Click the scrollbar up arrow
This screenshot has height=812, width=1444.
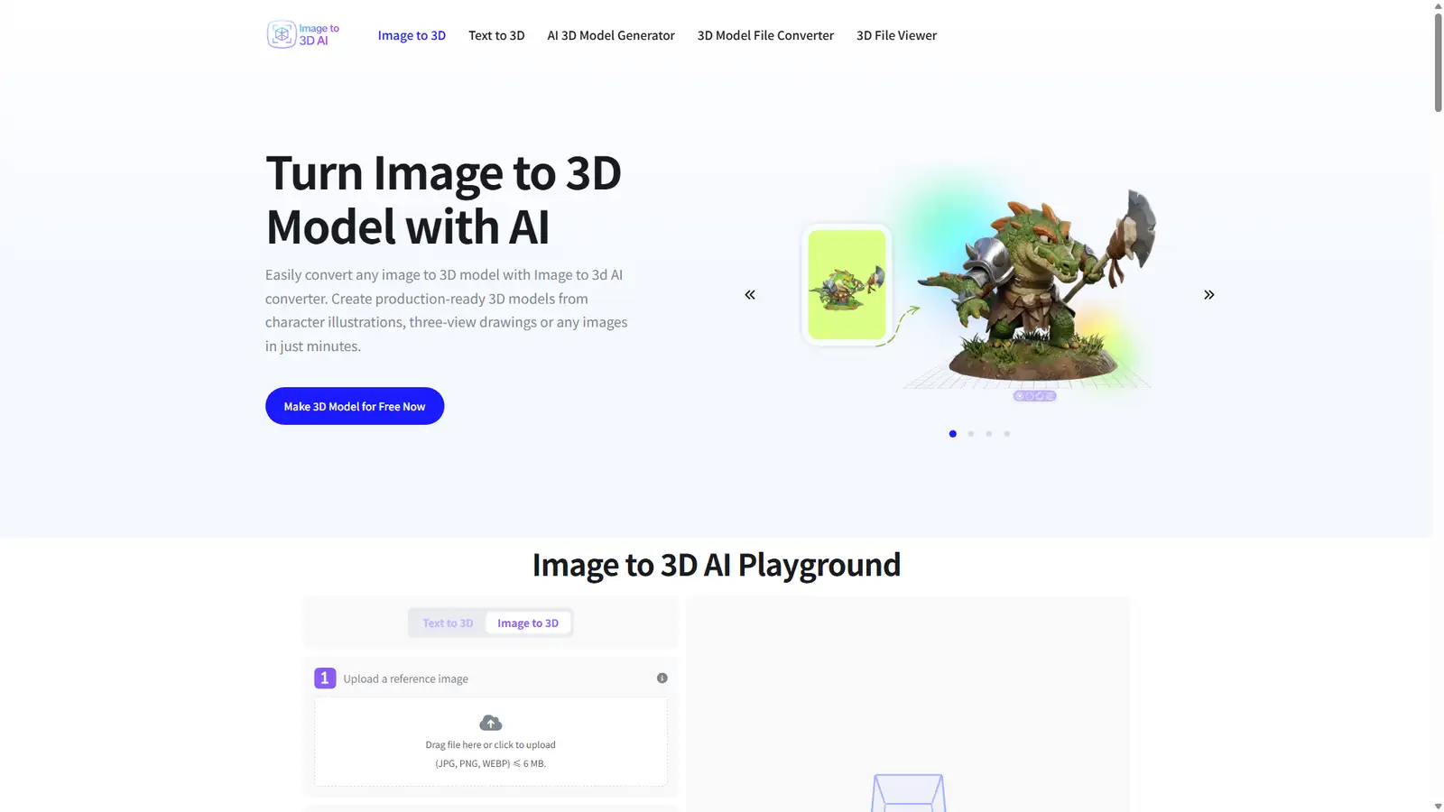coord(1438,5)
